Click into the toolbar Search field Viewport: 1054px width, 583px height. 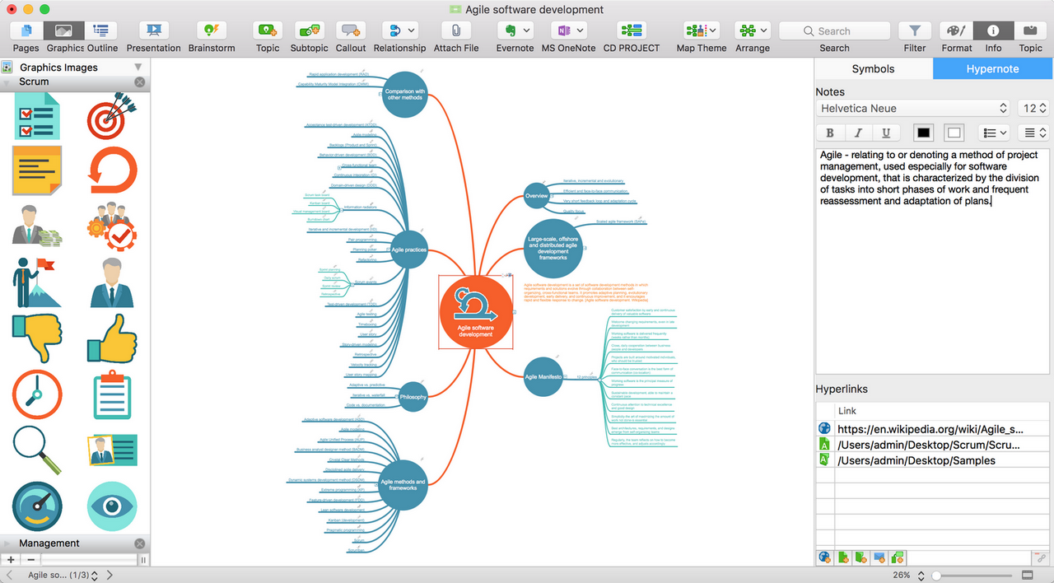coord(834,31)
